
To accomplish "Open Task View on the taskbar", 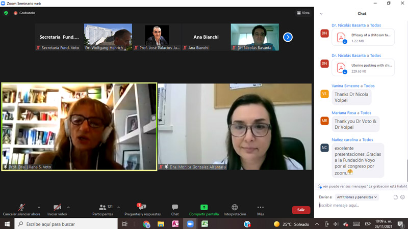I will click(125, 224).
